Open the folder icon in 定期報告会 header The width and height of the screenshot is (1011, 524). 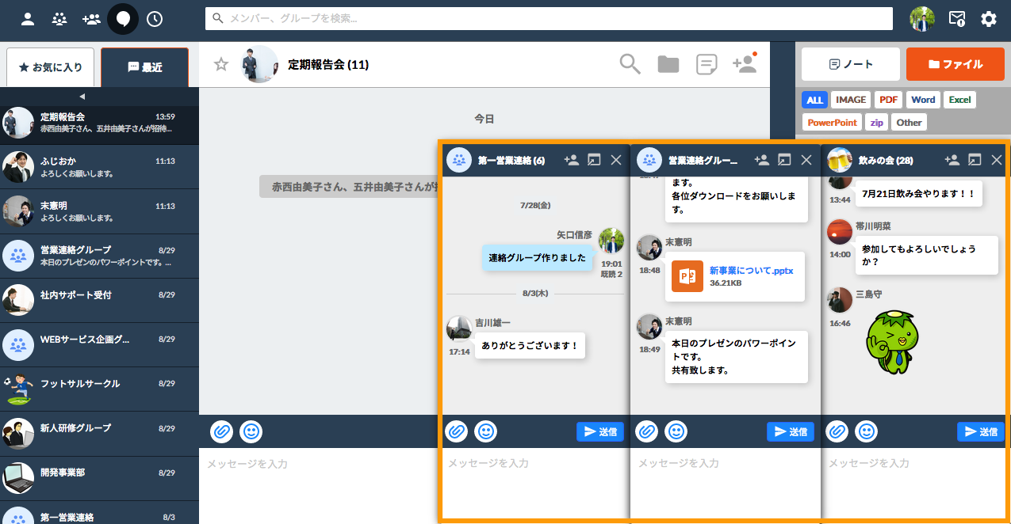[x=668, y=64]
